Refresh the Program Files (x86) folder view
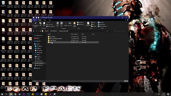The width and height of the screenshot is (171, 96). [x=107, y=31]
